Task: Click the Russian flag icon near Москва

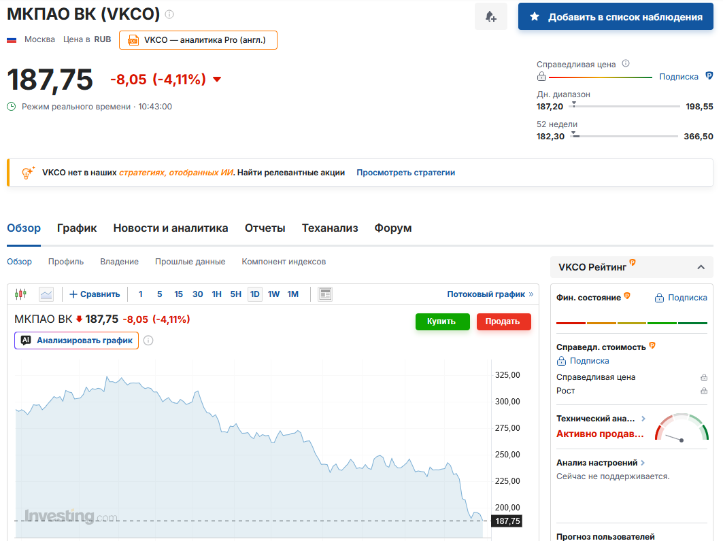Action: [12, 40]
